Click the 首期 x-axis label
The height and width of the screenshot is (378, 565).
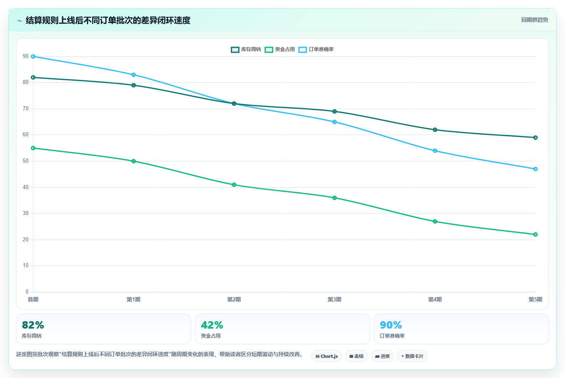pyautogui.click(x=33, y=299)
